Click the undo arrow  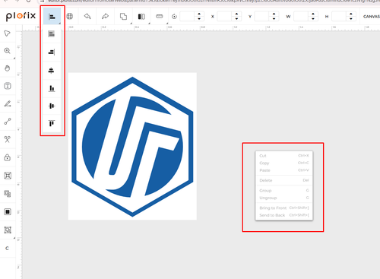(87, 17)
